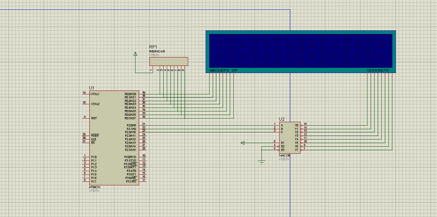Click the 12345678 digit select label on display

(378, 71)
